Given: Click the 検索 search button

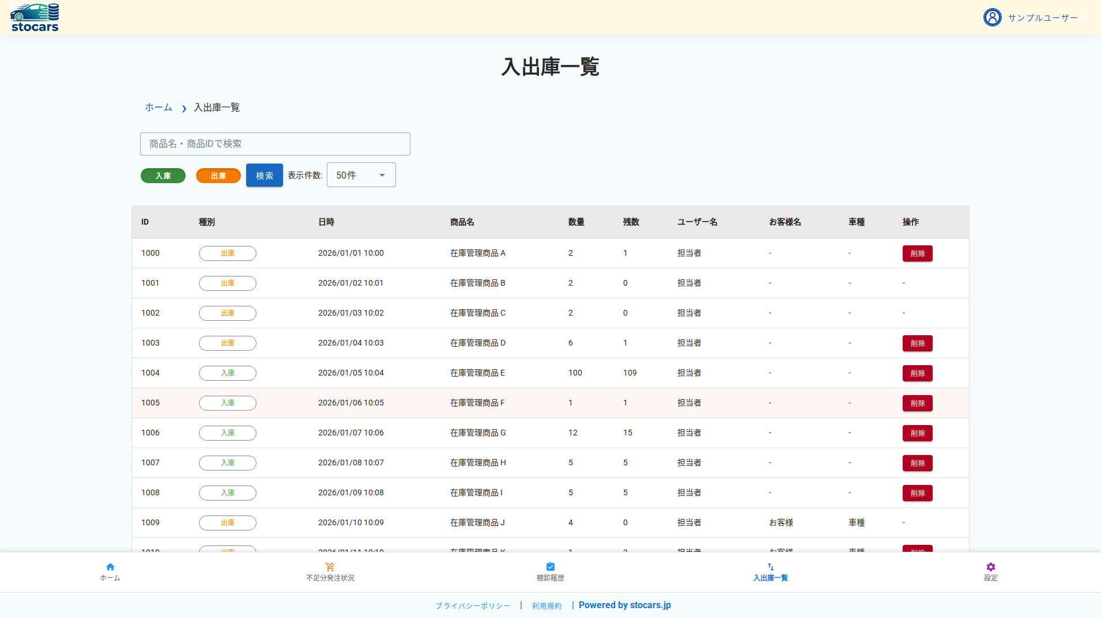Looking at the screenshot, I should click(265, 175).
